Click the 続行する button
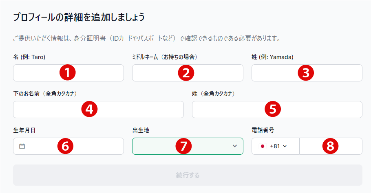 point(188,175)
